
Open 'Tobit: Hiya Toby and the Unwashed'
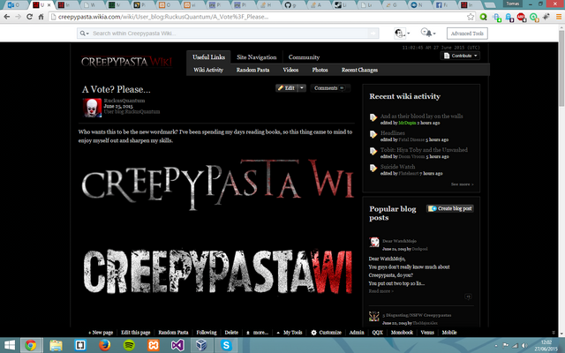point(424,150)
